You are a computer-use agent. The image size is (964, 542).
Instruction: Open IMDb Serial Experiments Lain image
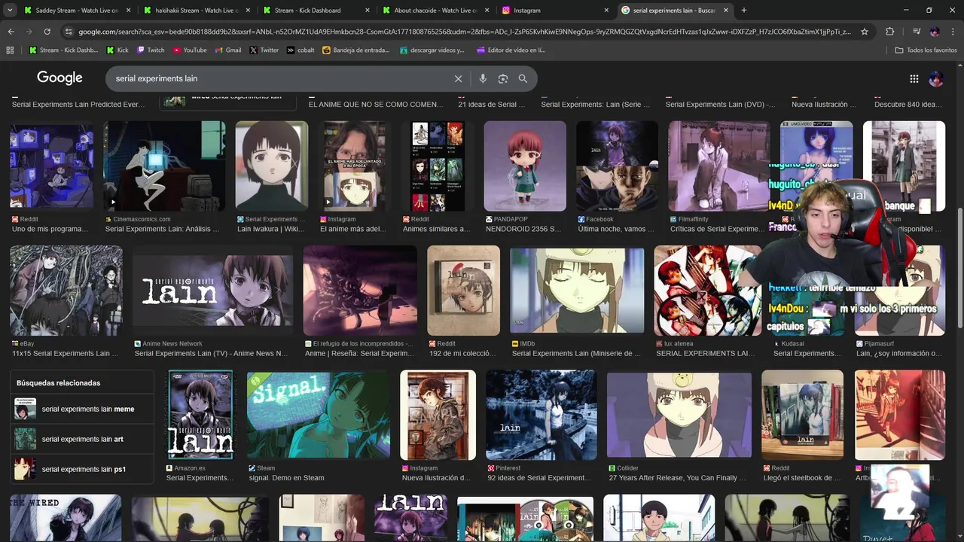point(577,291)
